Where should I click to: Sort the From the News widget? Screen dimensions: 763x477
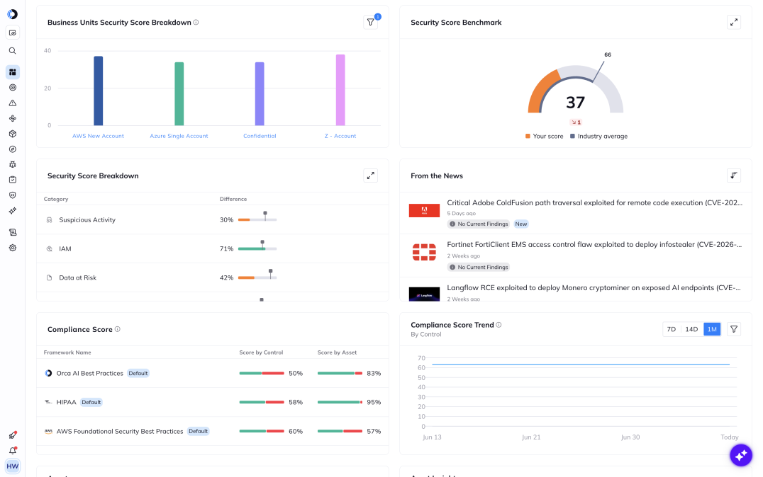tap(734, 176)
